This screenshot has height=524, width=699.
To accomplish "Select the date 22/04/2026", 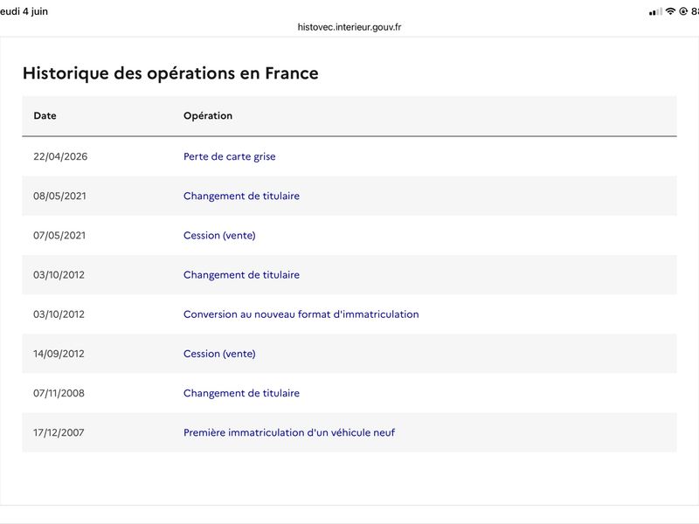I will pyautogui.click(x=60, y=156).
